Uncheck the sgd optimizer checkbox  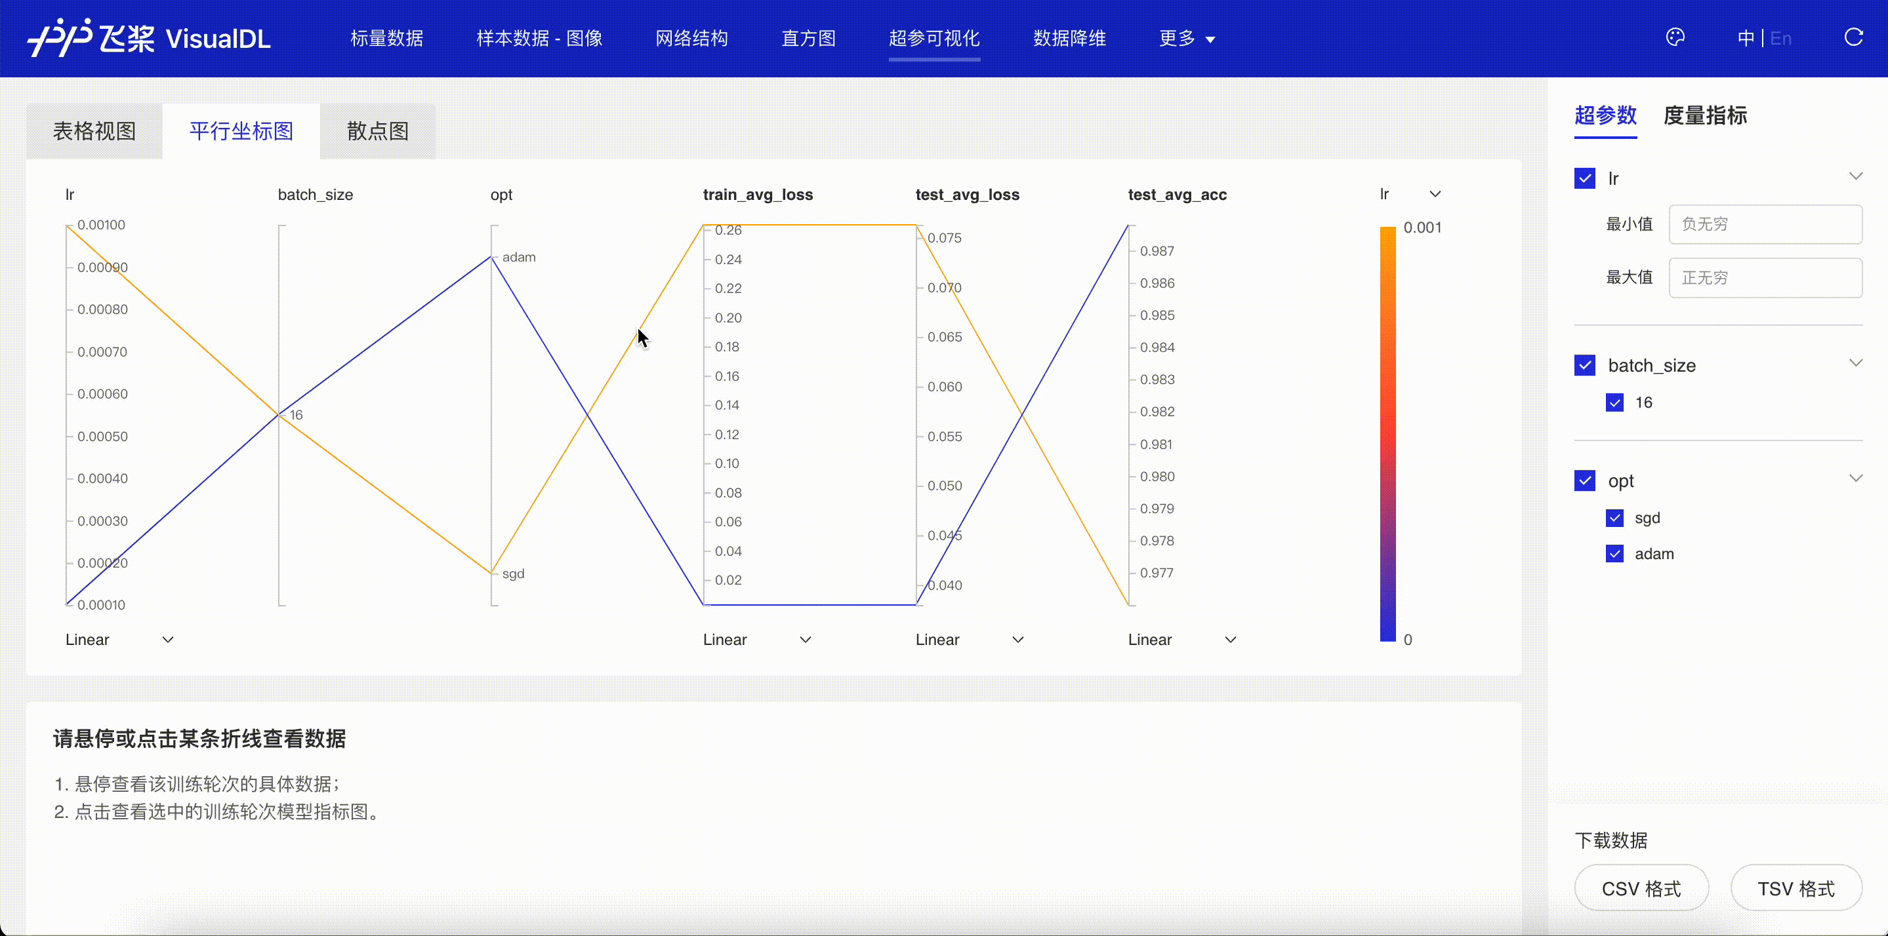[x=1614, y=518]
